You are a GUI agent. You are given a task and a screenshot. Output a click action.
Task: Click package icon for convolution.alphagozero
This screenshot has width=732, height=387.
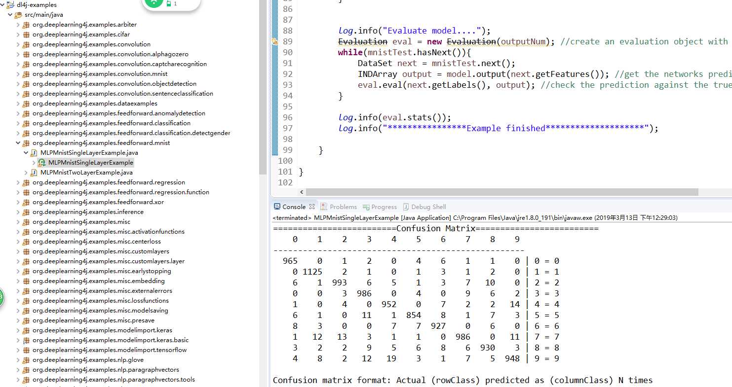(26, 54)
